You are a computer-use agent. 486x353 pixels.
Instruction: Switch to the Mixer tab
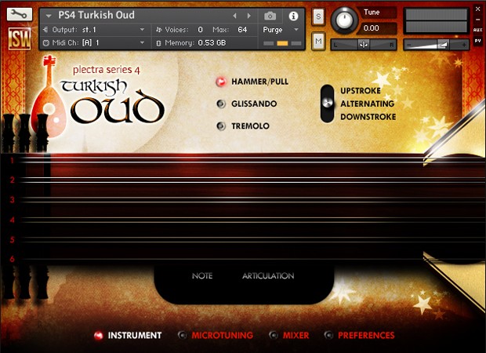click(x=296, y=335)
